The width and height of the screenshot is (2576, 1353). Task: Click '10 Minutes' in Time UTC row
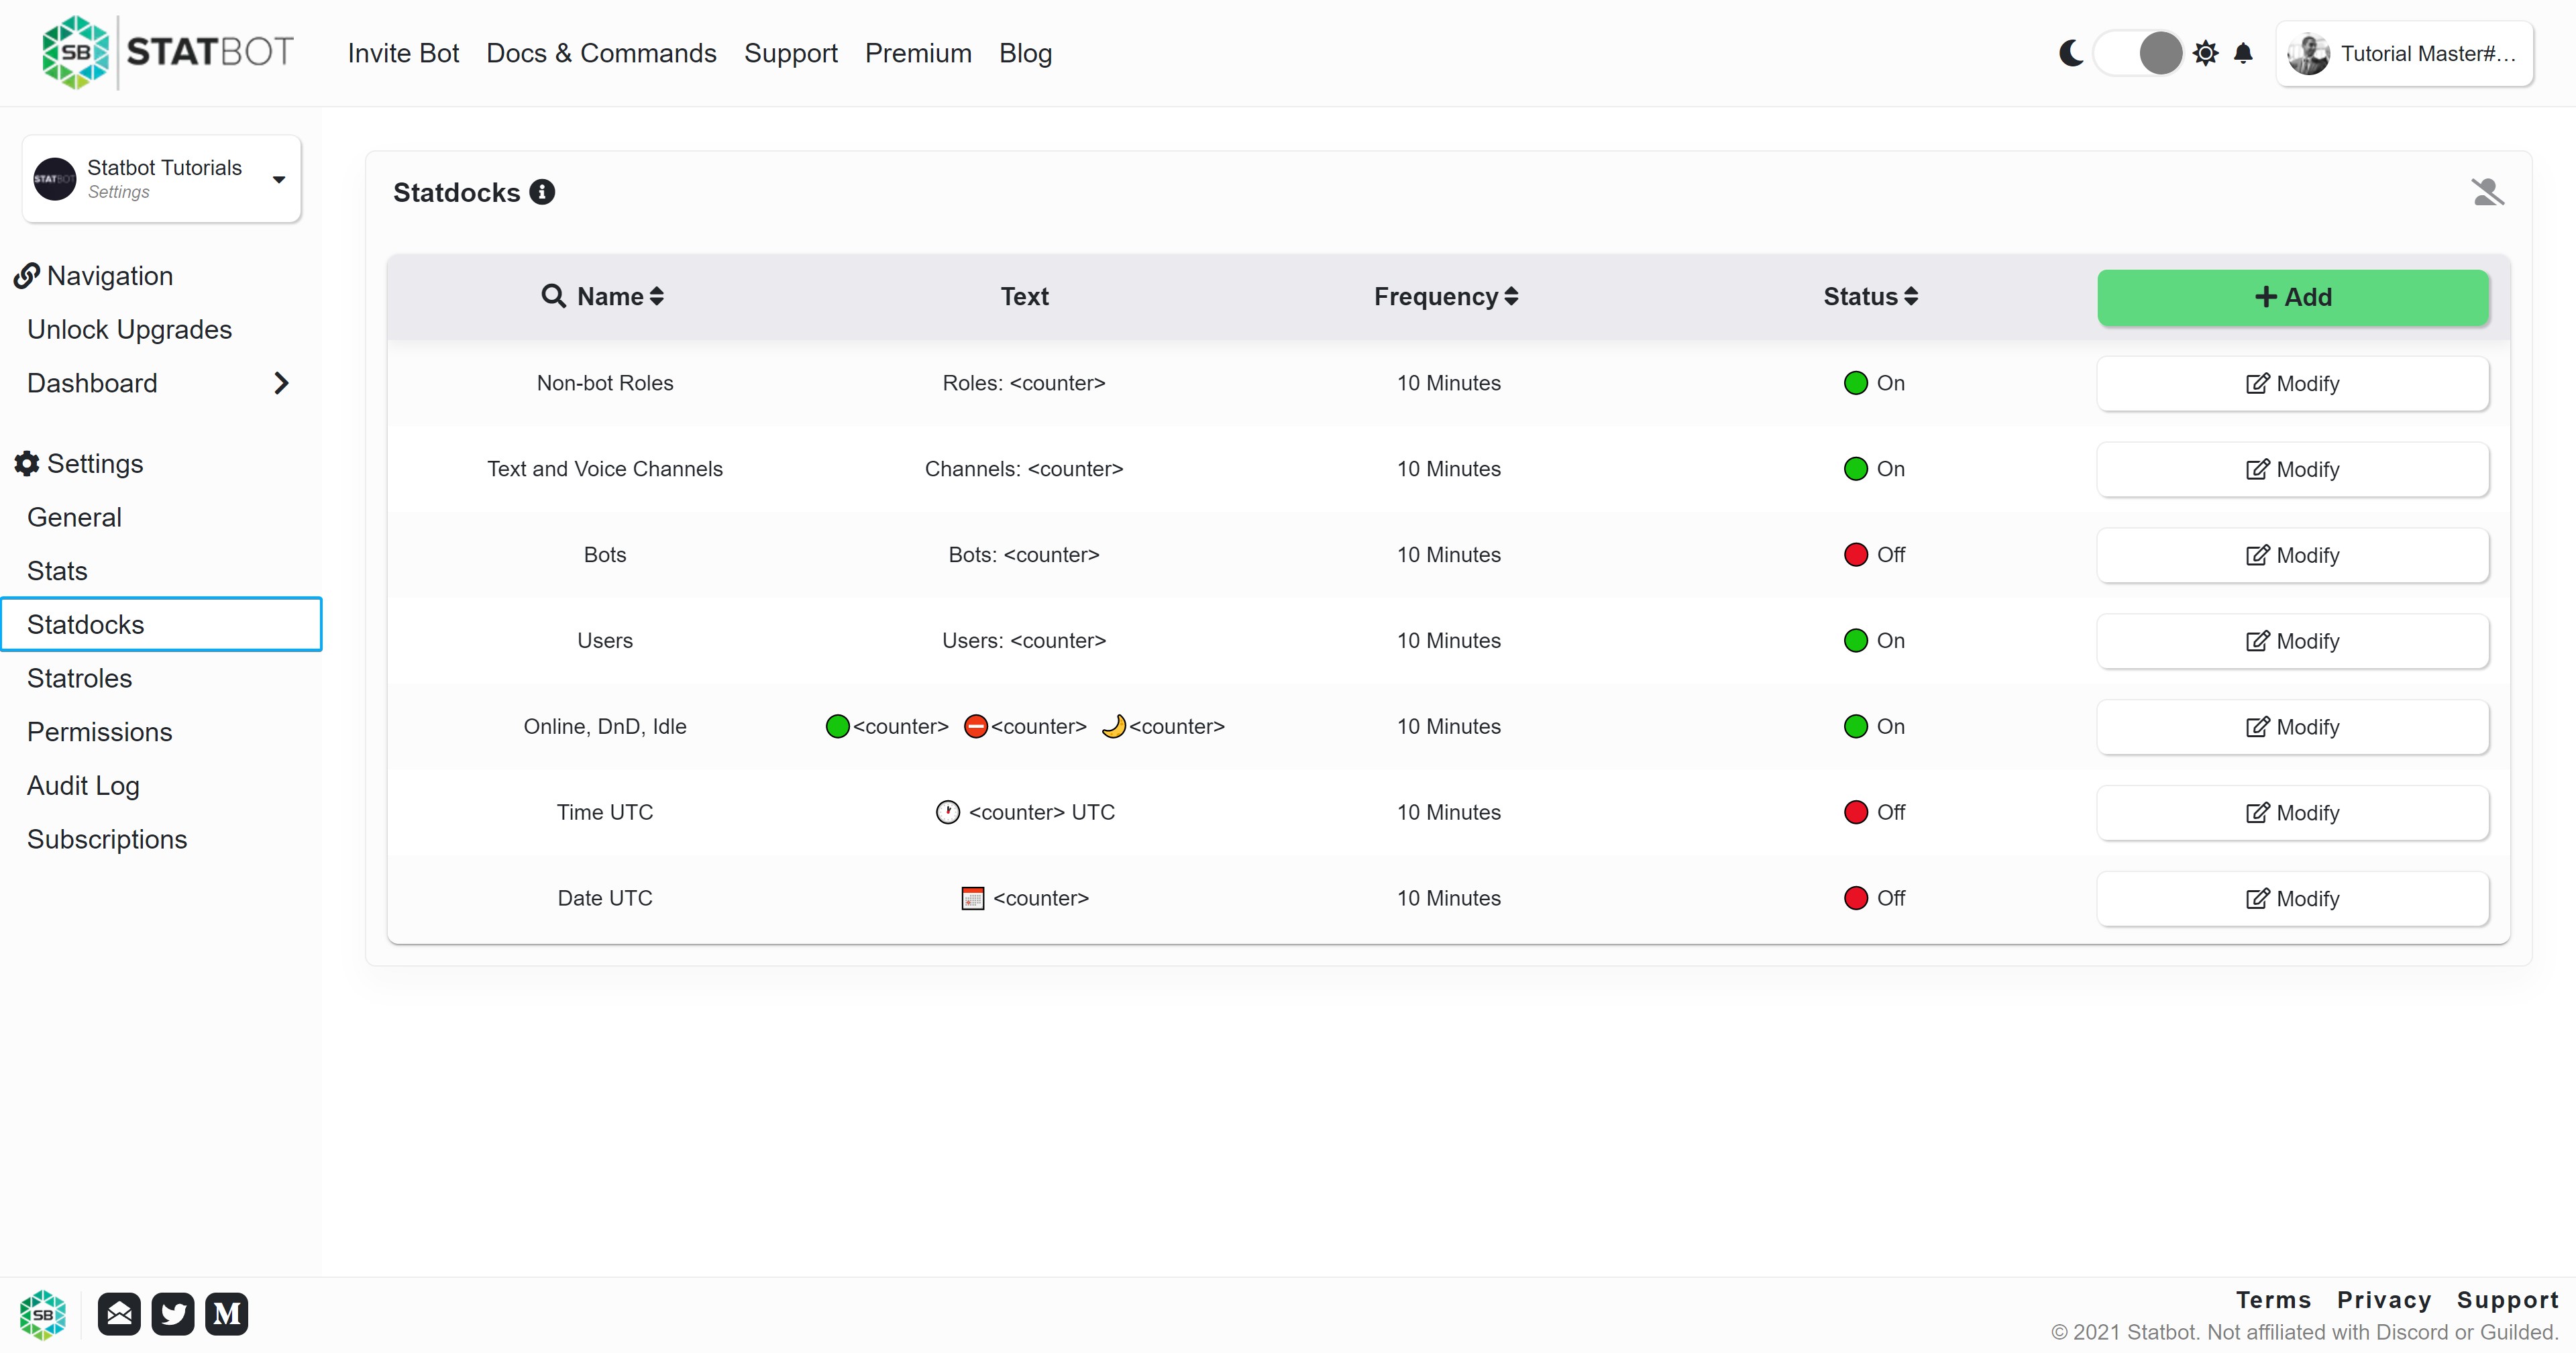1448,812
